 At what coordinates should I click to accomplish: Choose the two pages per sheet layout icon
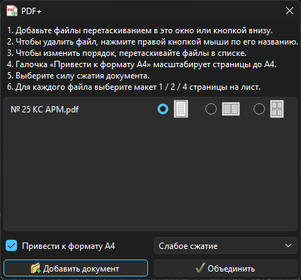click(231, 109)
